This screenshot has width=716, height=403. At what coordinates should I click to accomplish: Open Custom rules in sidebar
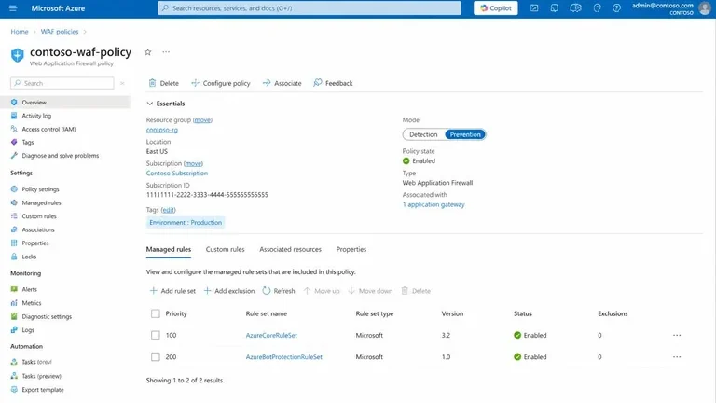pos(34,216)
